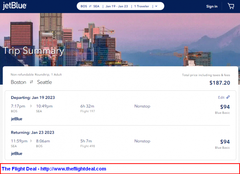Click 'Returning: Jan 23 2023' heading
This screenshot has height=174, width=240.
click(x=33, y=132)
